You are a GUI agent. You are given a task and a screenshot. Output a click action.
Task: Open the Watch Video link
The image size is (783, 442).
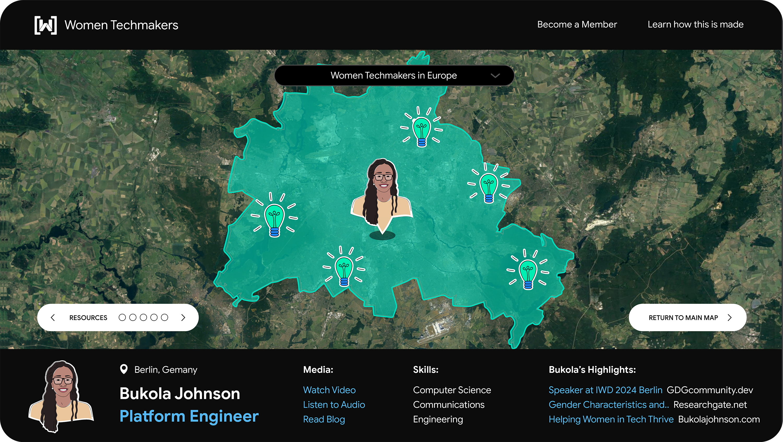click(329, 390)
